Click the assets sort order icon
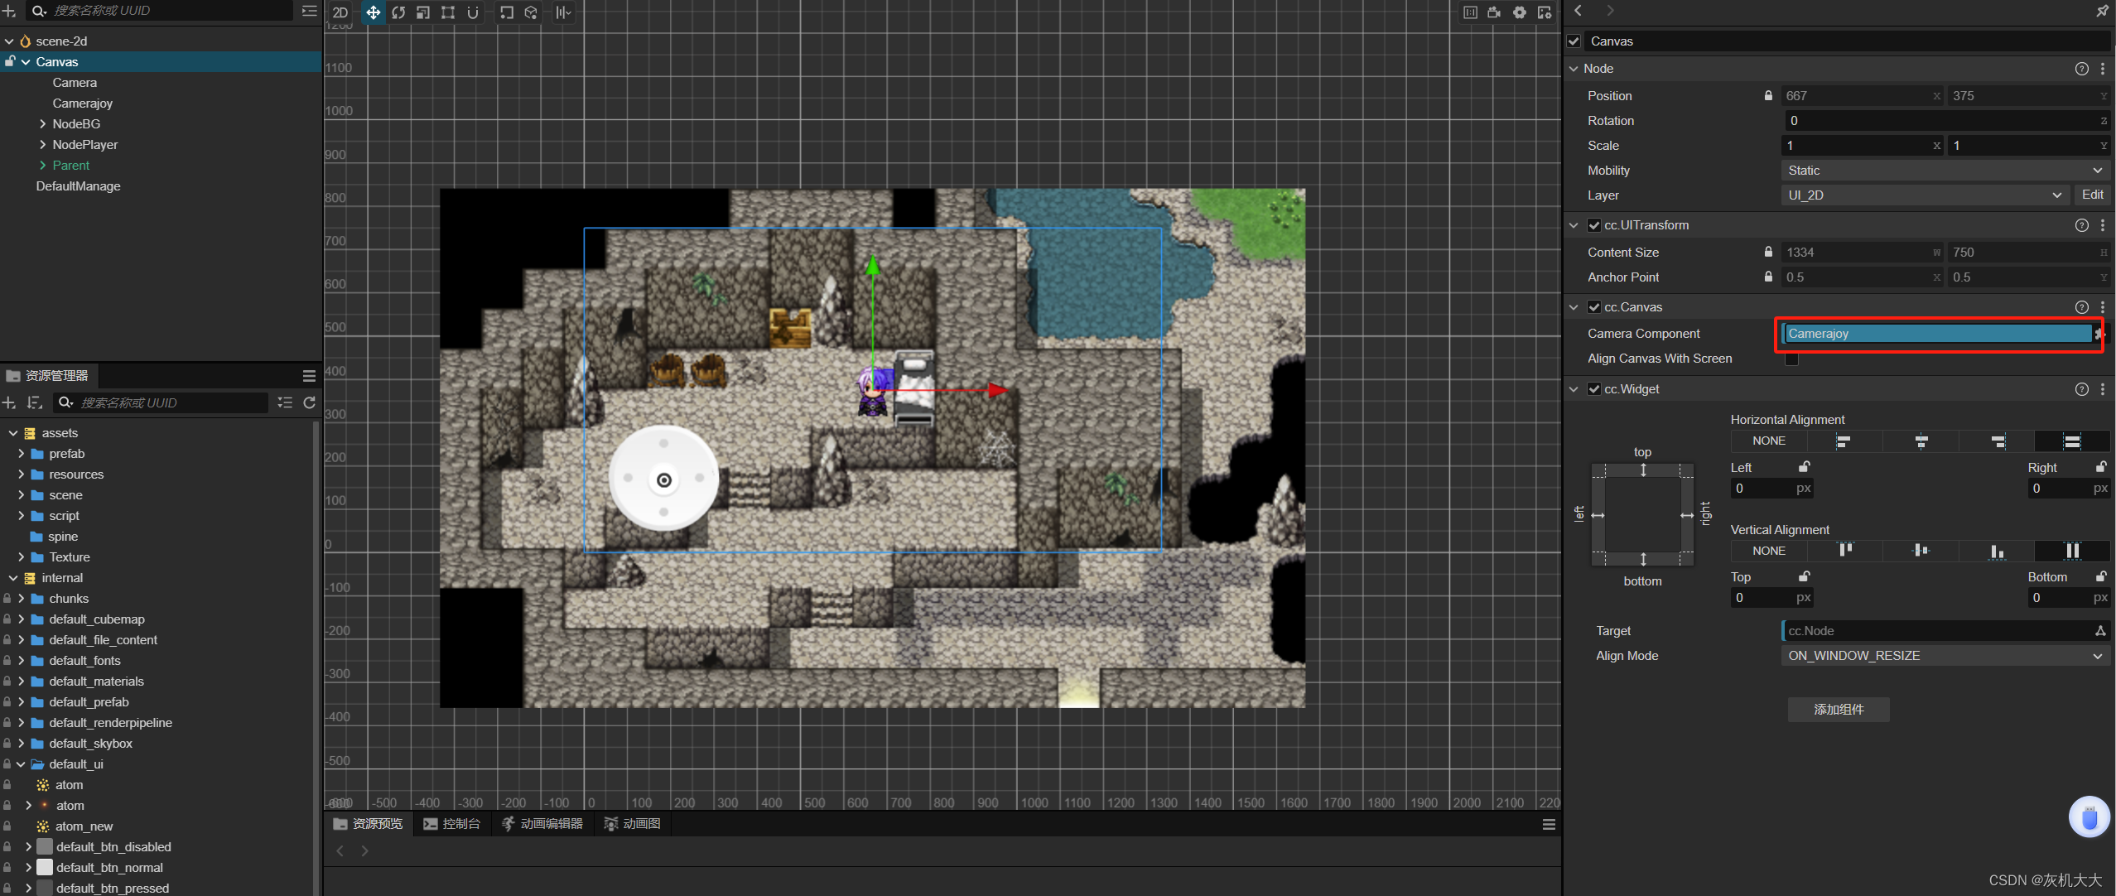Image resolution: width=2116 pixels, height=896 pixels. [x=34, y=402]
